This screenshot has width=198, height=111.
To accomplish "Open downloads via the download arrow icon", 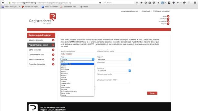I will pyautogui.click(x=137, y=3).
